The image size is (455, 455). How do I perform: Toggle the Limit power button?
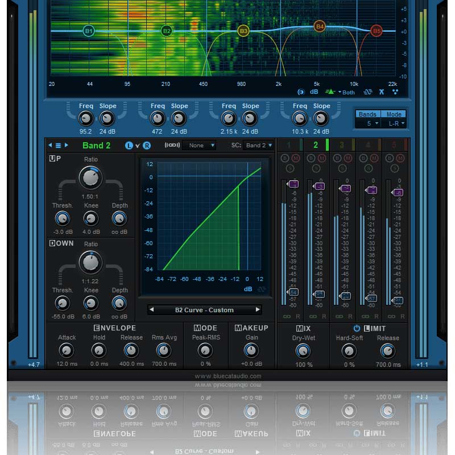(357, 328)
